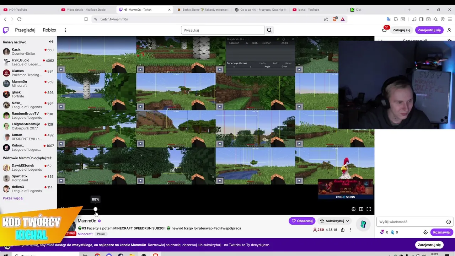
Task: Show more channels with Pokaż więcej
Action: (x=13, y=198)
